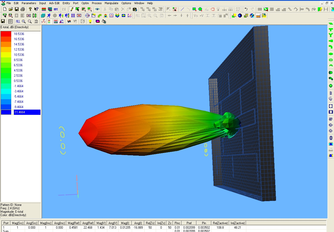Image resolution: width=334 pixels, height=232 pixels.
Task: Click the PORT table icon
Action: tap(56, 21)
